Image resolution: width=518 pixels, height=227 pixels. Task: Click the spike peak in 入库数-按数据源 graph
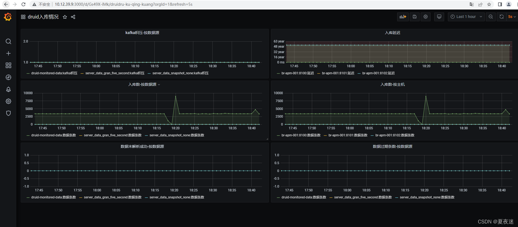click(x=176, y=96)
